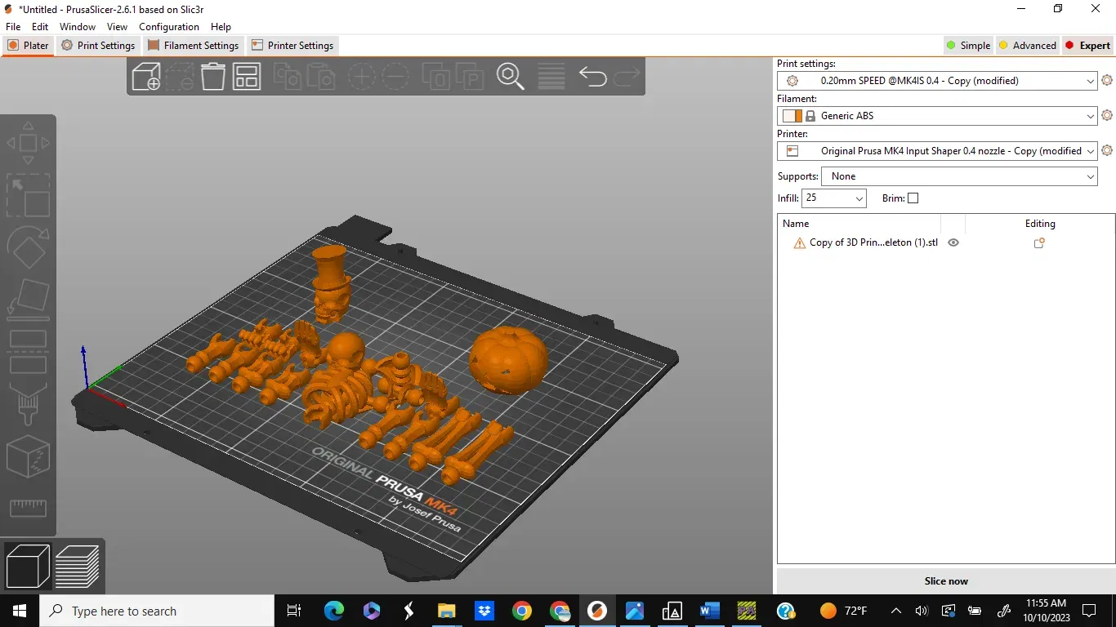Screen dimensions: 1116x627
Task: Hide the skeleton model via eye icon
Action: pos(953,242)
